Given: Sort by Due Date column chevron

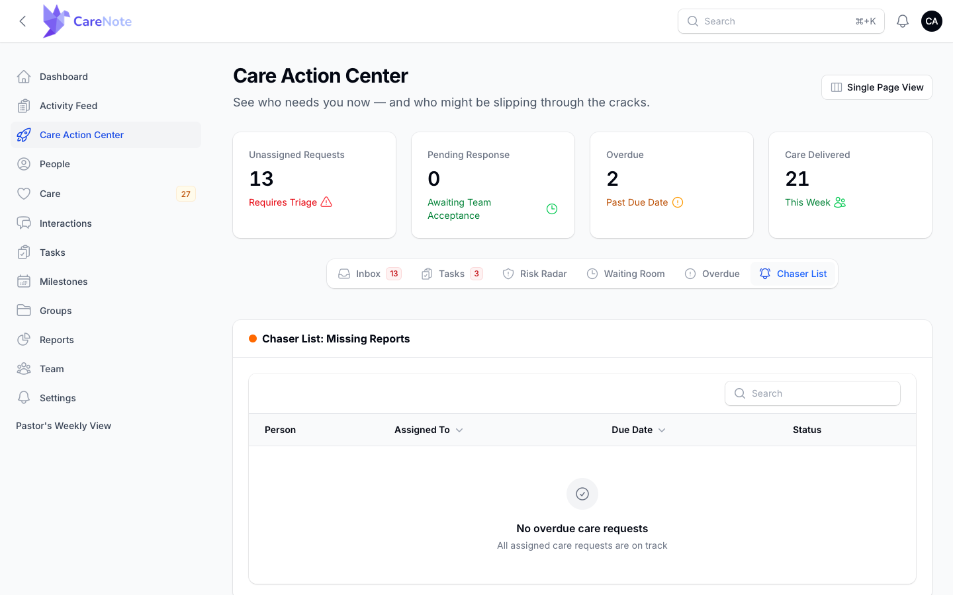Looking at the screenshot, I should pyautogui.click(x=662, y=430).
